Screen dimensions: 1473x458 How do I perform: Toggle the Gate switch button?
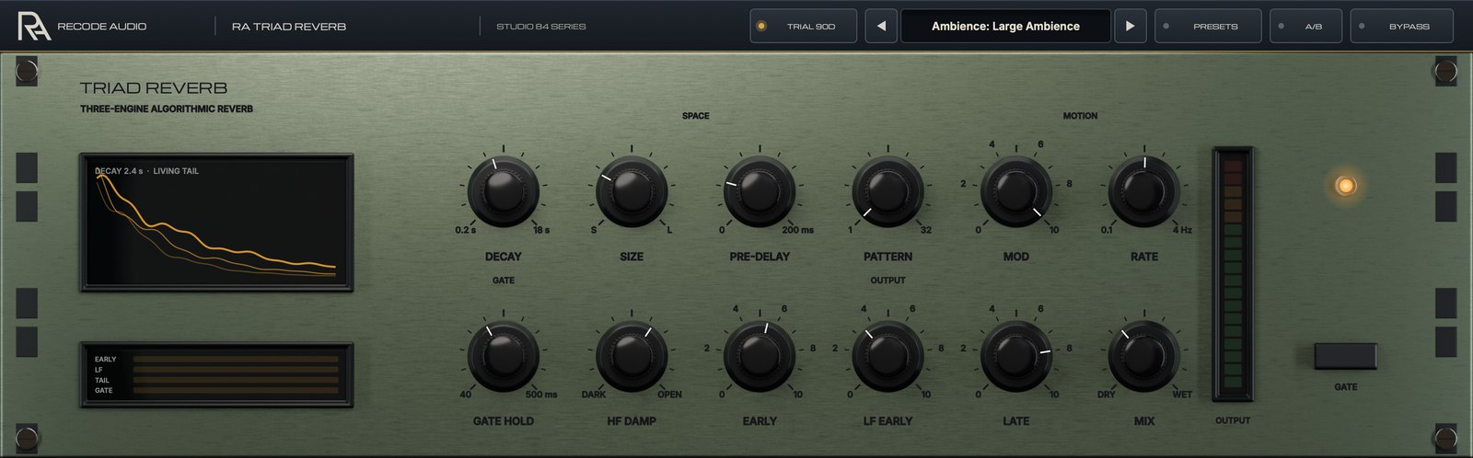[x=1345, y=356]
